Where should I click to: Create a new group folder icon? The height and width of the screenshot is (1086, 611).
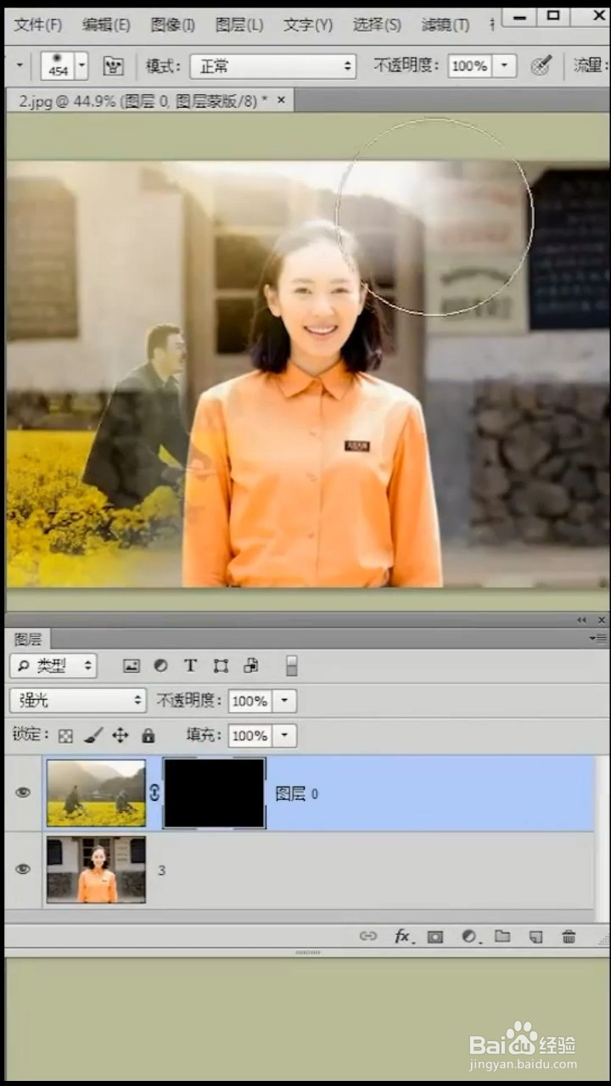click(502, 936)
